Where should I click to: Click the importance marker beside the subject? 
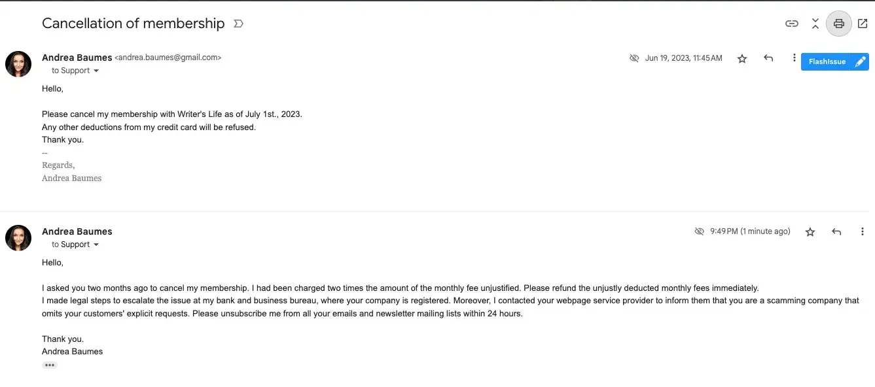pyautogui.click(x=238, y=24)
